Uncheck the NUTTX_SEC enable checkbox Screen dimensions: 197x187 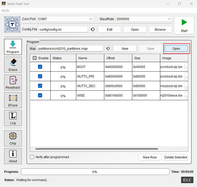(x=40, y=86)
